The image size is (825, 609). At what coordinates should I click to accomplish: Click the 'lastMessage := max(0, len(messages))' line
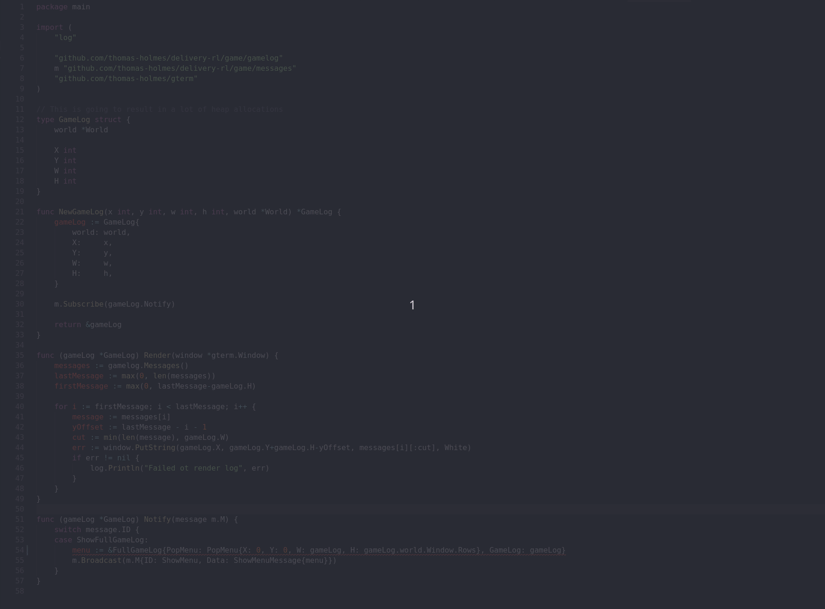[135, 376]
